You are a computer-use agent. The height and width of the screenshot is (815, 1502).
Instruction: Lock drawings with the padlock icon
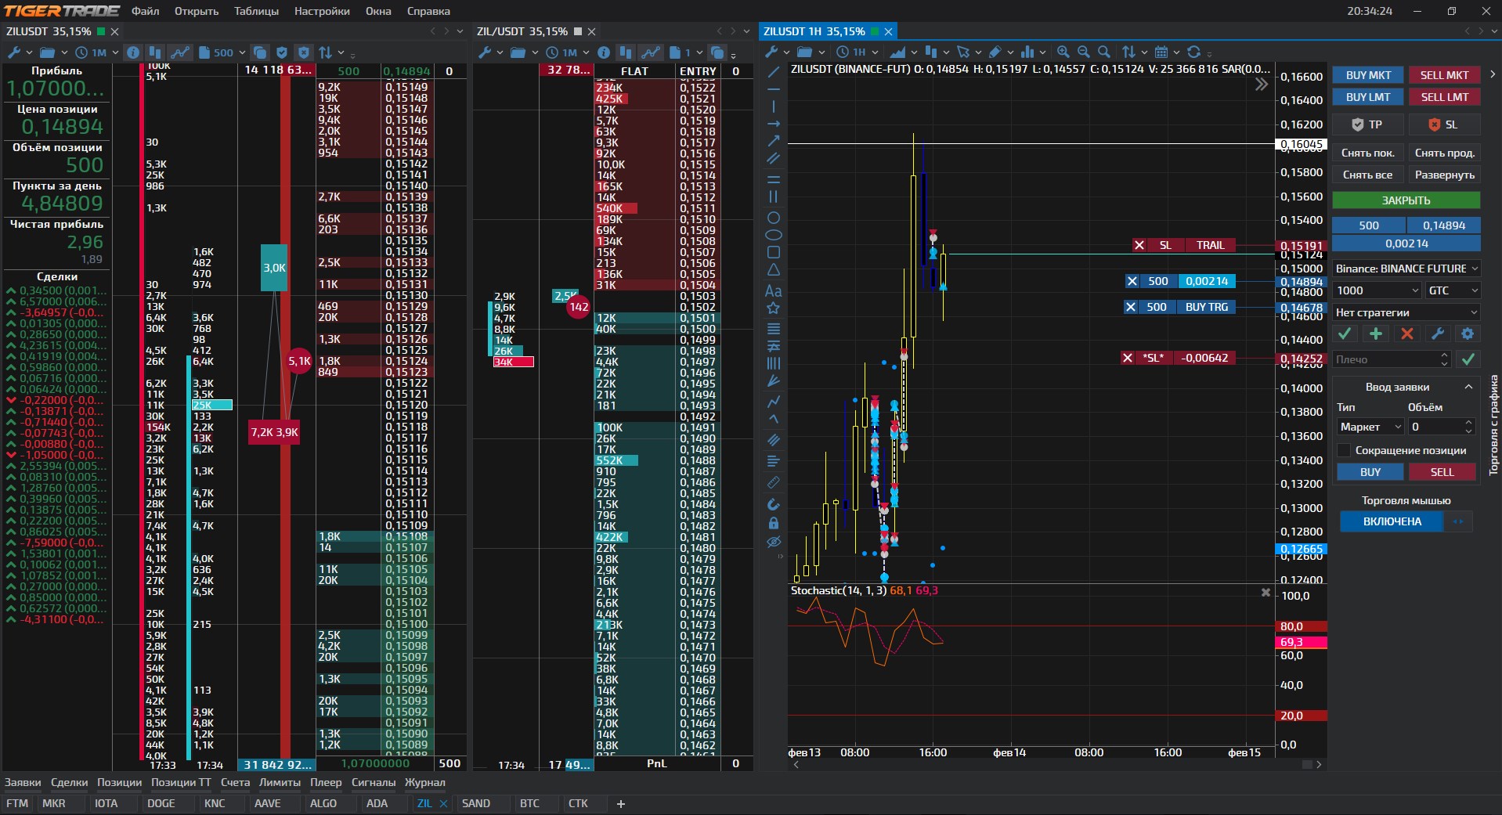[x=773, y=523]
